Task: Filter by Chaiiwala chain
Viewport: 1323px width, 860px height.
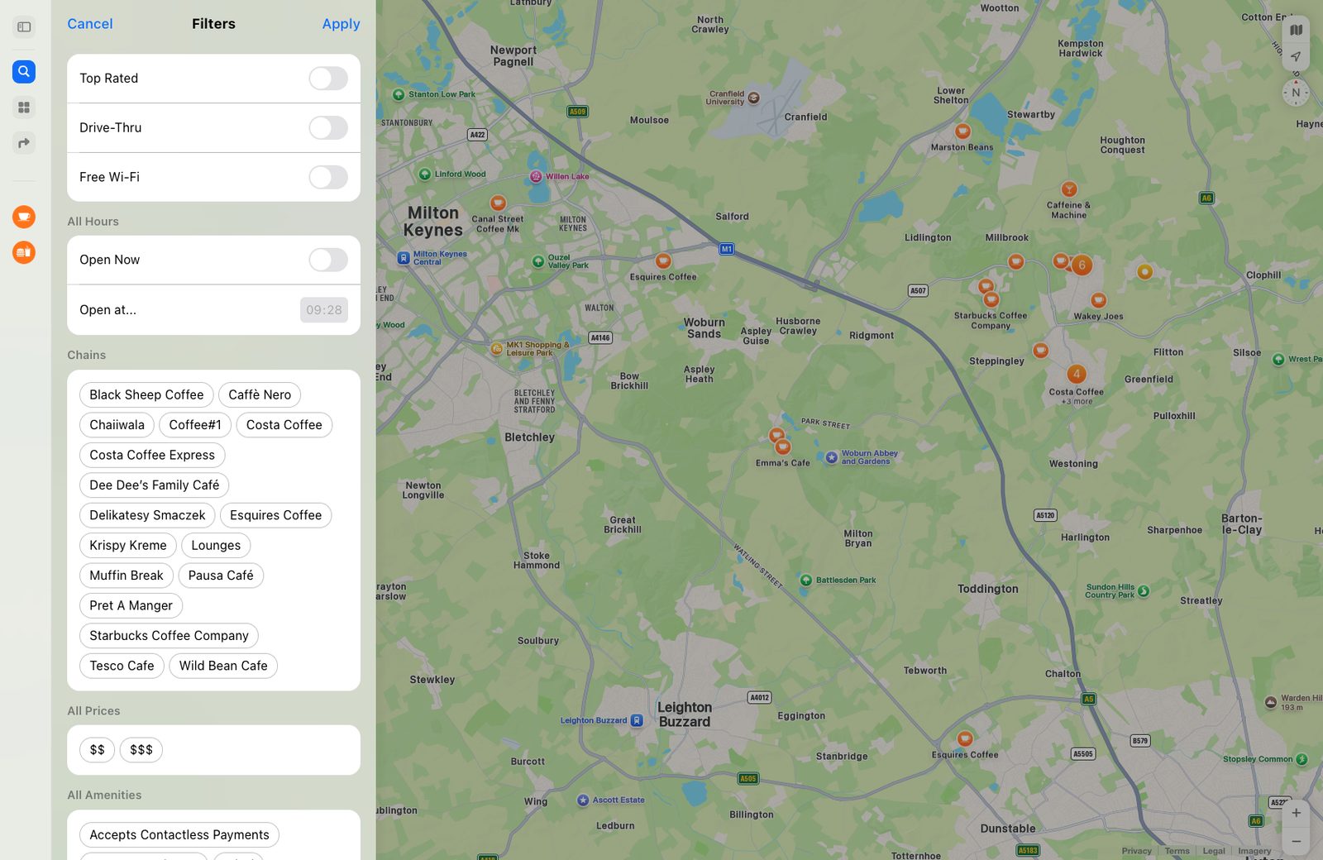Action: 117,425
